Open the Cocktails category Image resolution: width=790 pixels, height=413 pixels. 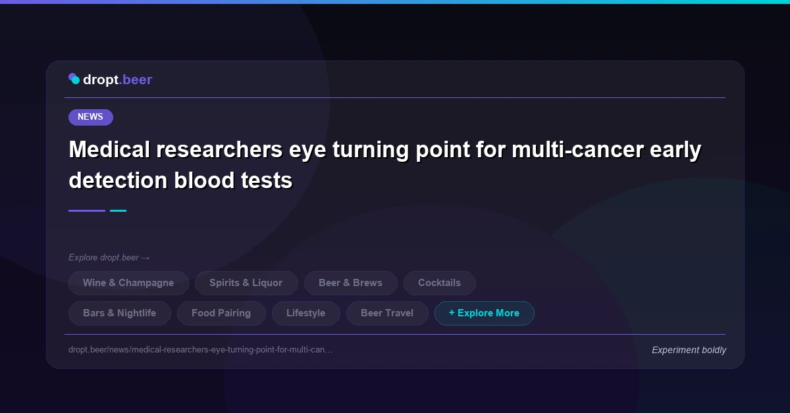pyautogui.click(x=439, y=283)
